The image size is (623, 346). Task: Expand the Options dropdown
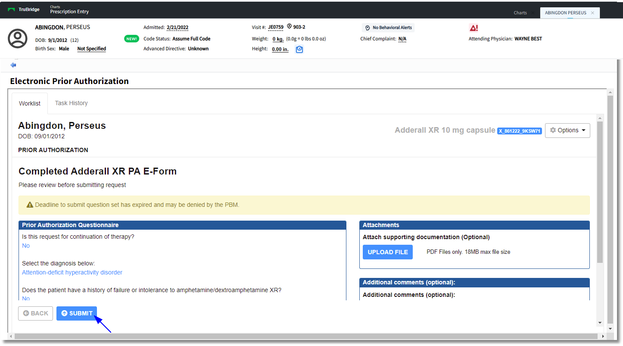coord(567,130)
